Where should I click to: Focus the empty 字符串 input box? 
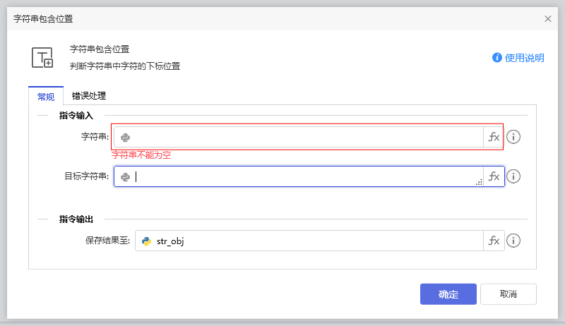(304, 137)
